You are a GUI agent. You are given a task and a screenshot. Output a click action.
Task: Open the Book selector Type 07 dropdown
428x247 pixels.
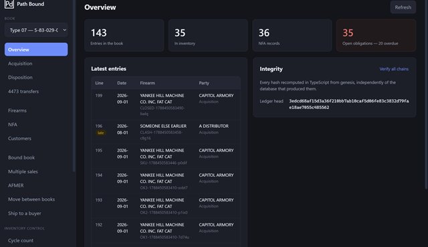click(x=36, y=30)
